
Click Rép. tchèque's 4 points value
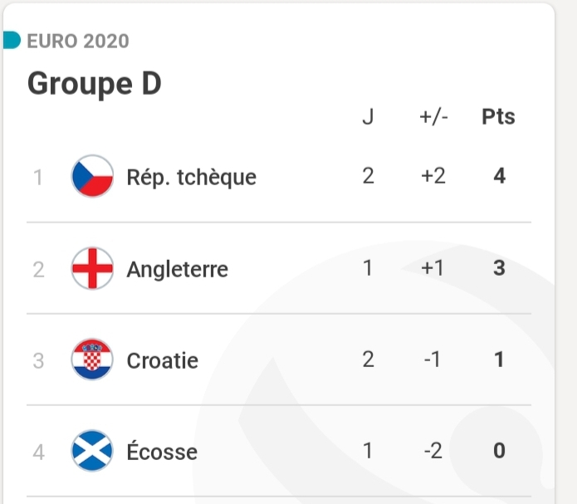[x=499, y=177]
